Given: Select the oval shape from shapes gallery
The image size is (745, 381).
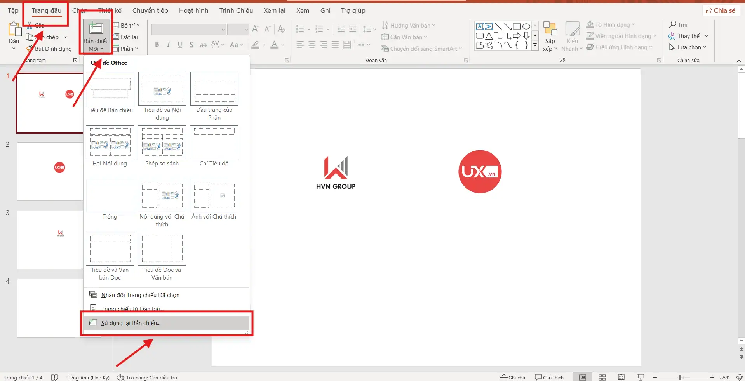Looking at the screenshot, I should coord(526,26).
